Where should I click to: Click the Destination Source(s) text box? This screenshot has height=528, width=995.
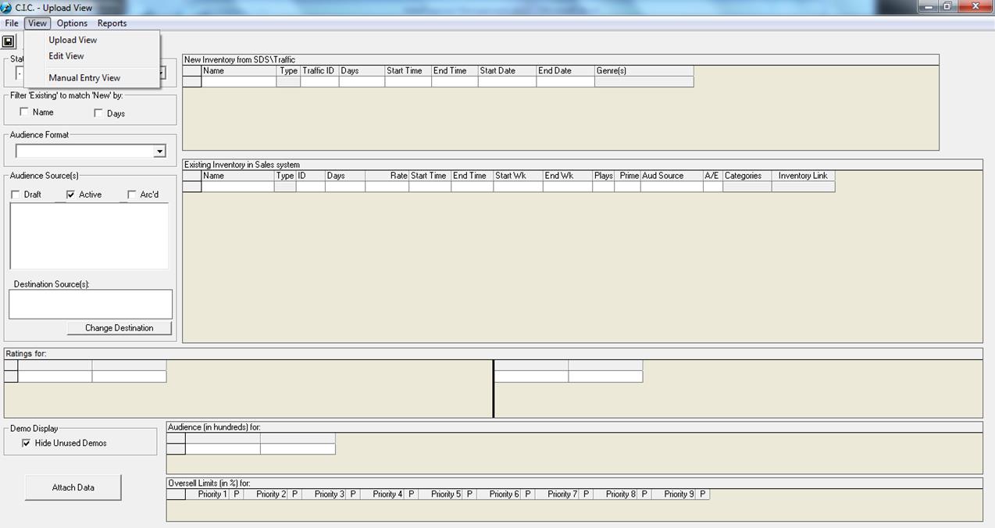click(91, 304)
